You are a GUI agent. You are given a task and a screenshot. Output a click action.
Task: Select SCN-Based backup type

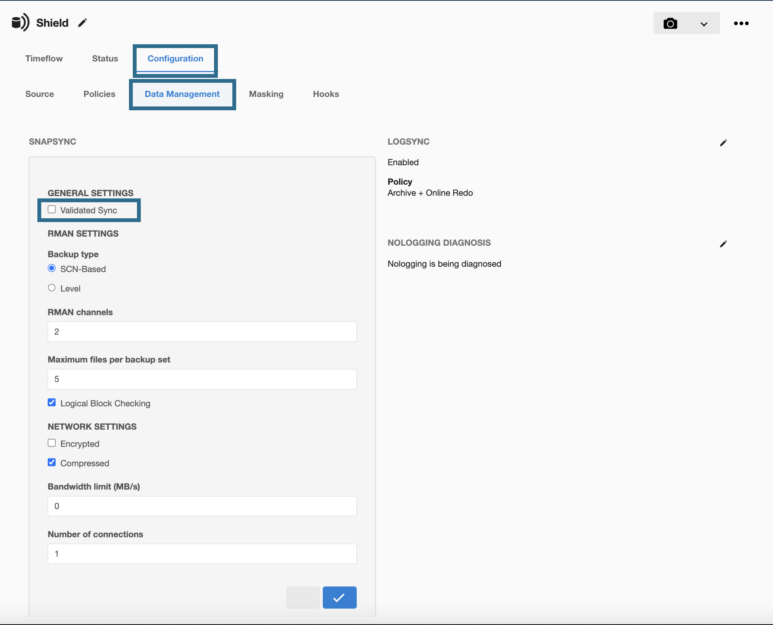(52, 268)
